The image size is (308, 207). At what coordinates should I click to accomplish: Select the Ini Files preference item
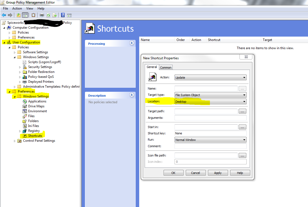pos(34,126)
